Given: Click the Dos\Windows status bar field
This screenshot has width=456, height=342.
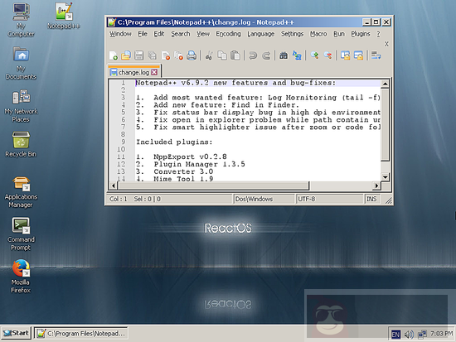Looking at the screenshot, I should pyautogui.click(x=264, y=199).
